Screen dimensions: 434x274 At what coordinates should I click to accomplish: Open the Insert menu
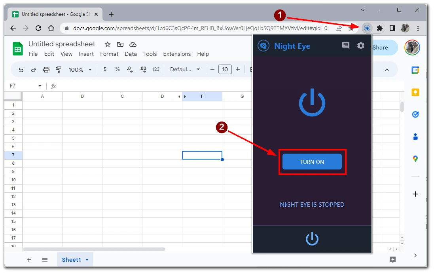[x=86, y=54]
